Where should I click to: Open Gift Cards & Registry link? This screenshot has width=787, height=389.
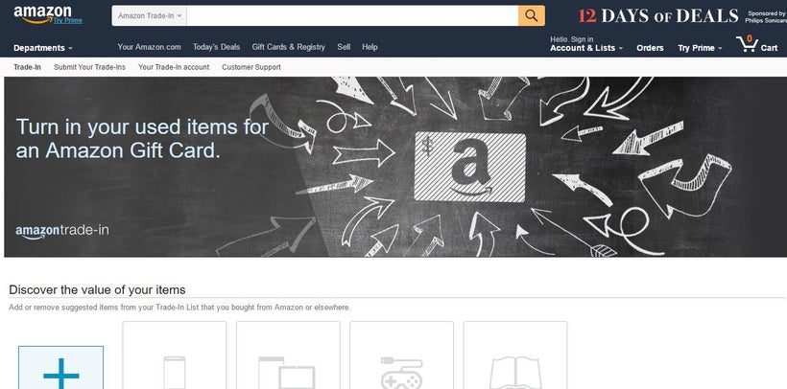pyautogui.click(x=289, y=47)
